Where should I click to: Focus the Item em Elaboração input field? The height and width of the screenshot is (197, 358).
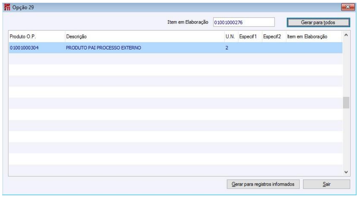[243, 22]
